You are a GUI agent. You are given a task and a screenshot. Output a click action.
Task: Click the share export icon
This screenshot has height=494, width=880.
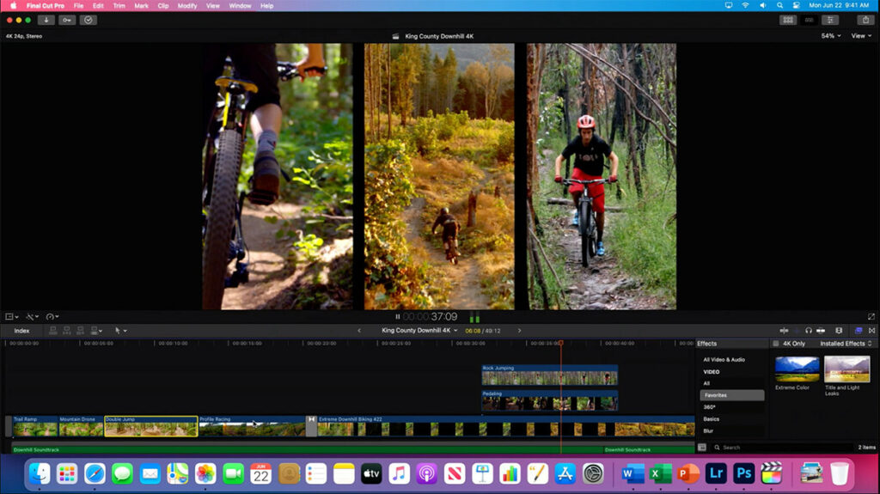click(865, 21)
